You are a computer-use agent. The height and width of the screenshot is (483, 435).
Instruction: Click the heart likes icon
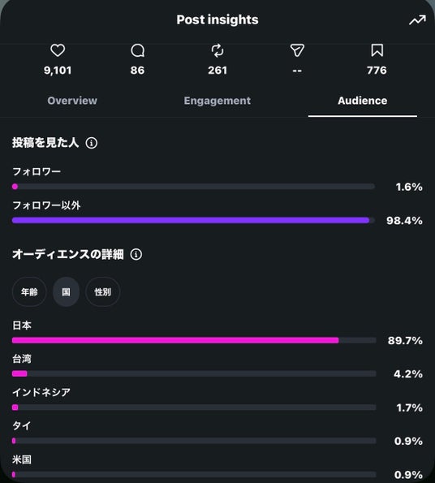coord(58,50)
